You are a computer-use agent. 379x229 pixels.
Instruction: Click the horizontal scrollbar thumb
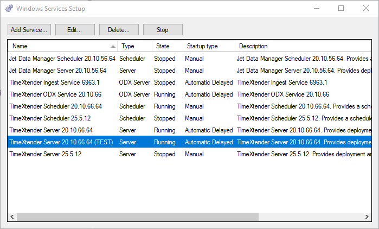pyautogui.click(x=138, y=217)
